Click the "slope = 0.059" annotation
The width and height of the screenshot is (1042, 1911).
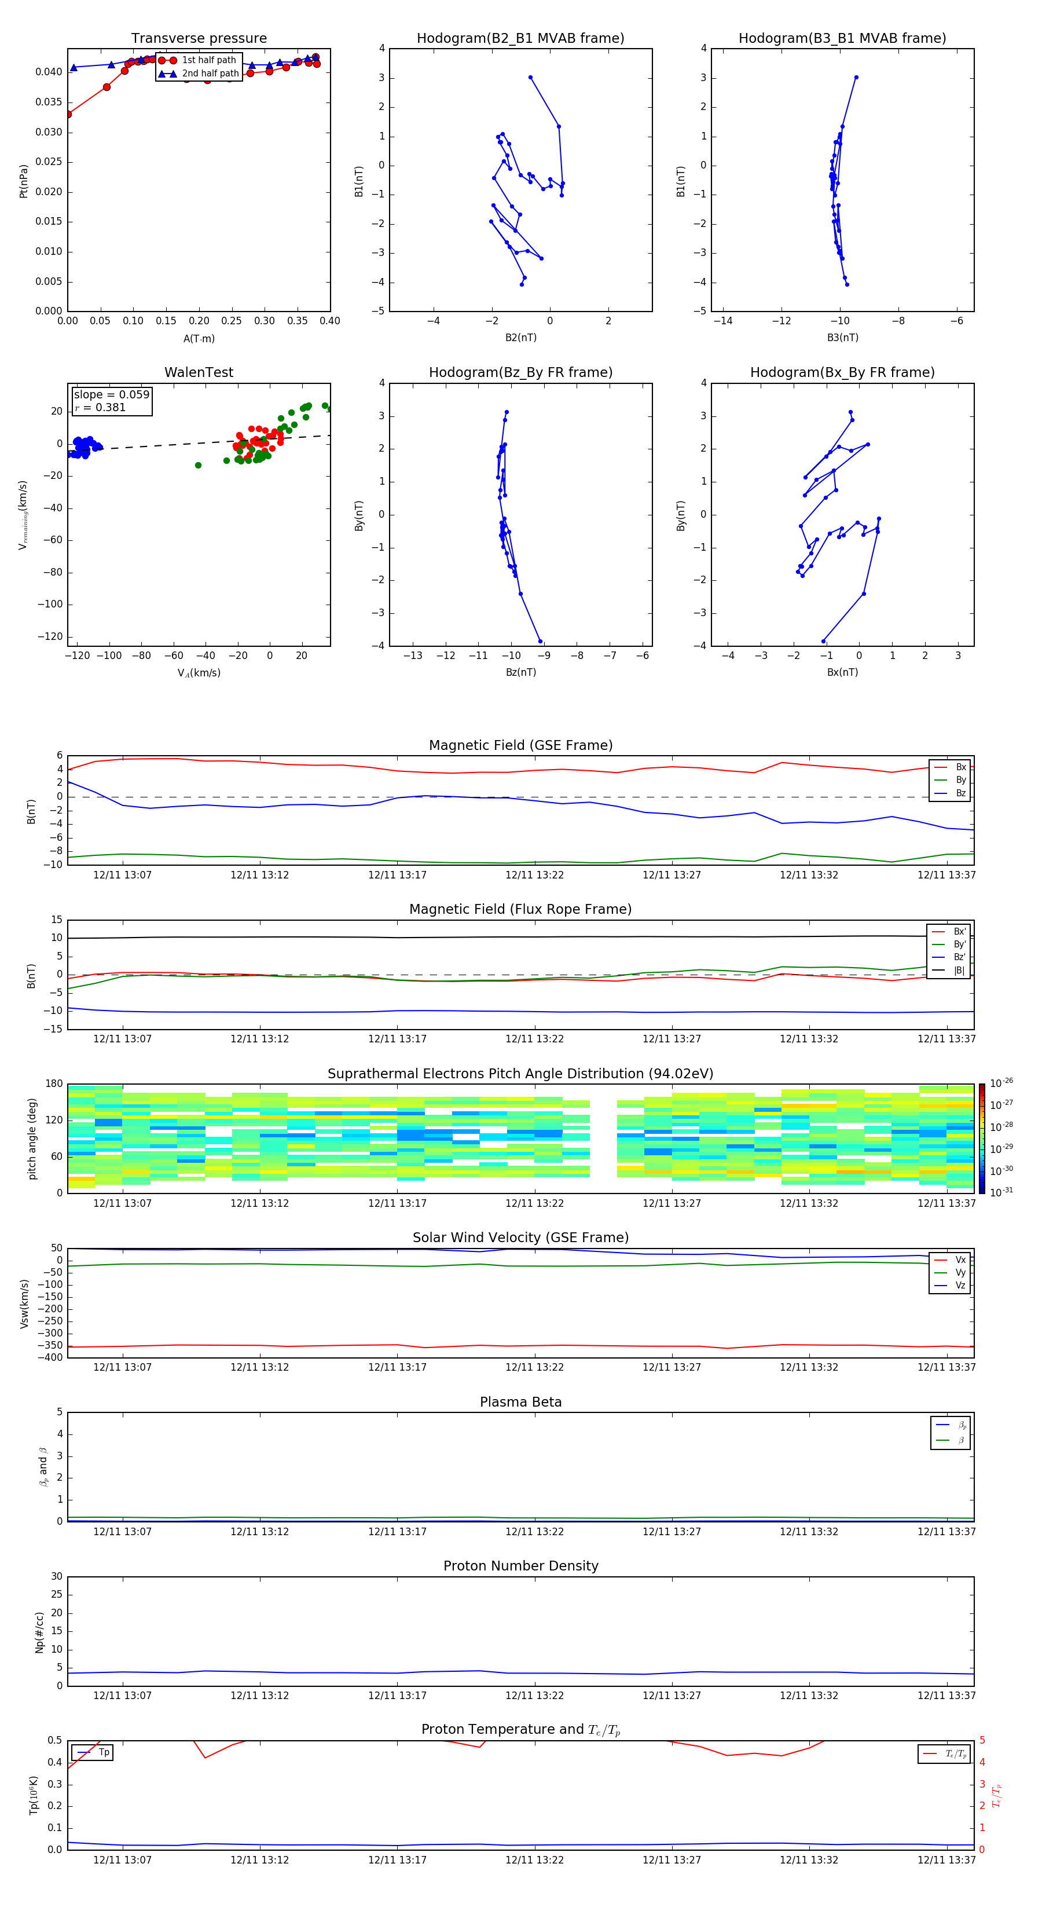coord(111,395)
